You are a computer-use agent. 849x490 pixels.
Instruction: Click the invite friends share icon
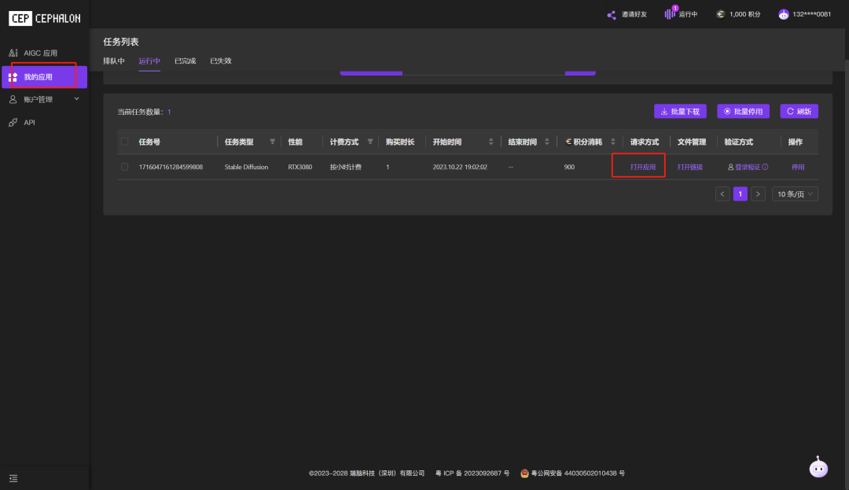point(612,14)
